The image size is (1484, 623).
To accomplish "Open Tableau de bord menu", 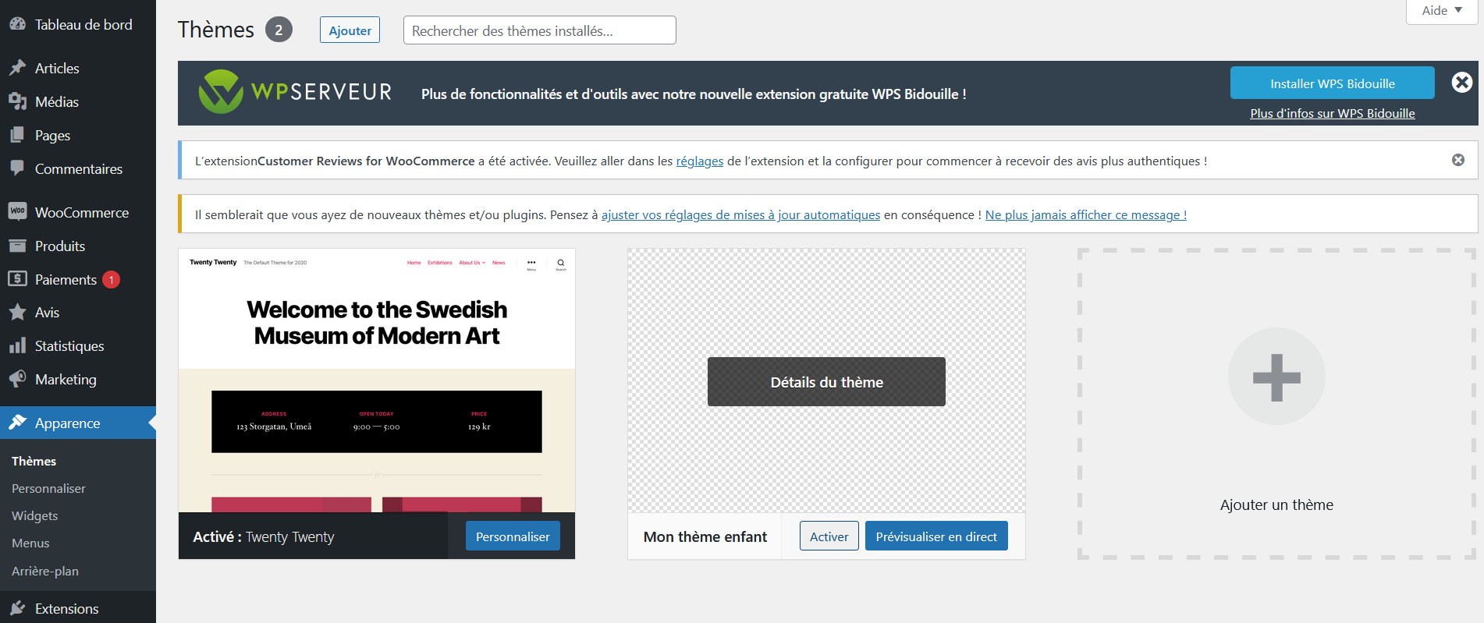I will tap(78, 24).
